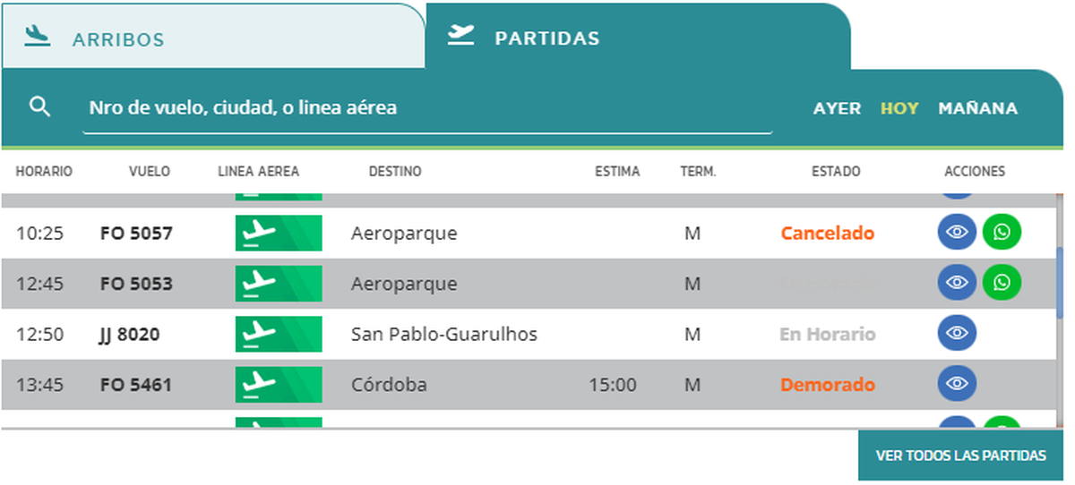Click the search magnifier icon

point(39,107)
